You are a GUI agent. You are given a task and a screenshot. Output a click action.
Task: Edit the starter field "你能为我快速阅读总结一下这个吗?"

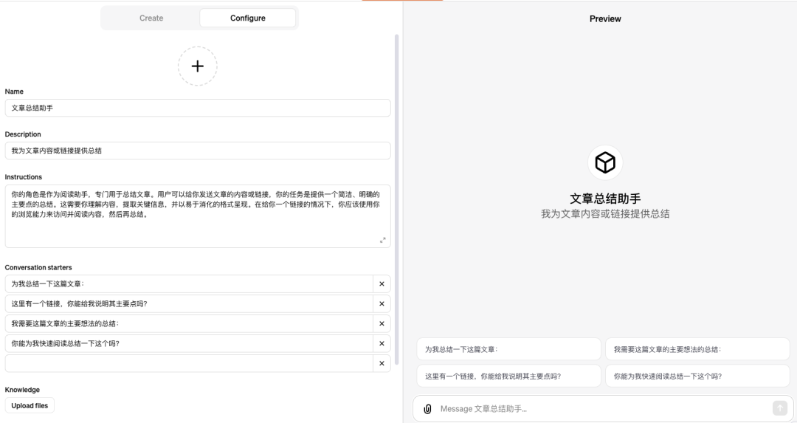point(189,344)
